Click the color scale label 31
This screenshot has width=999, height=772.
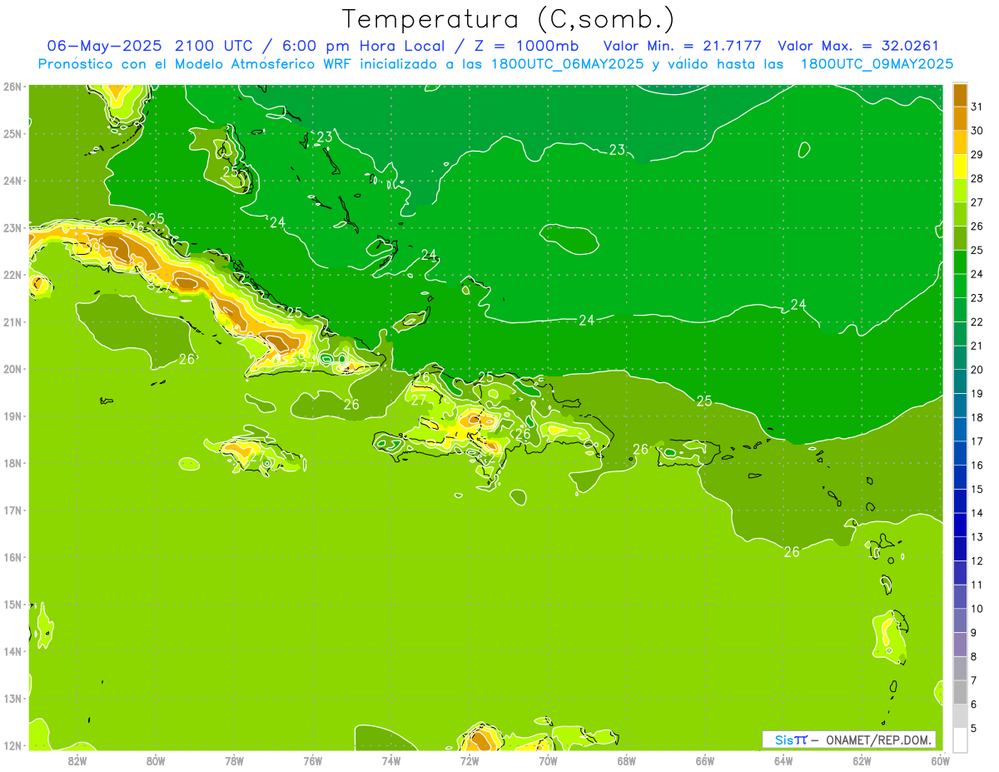click(x=976, y=107)
